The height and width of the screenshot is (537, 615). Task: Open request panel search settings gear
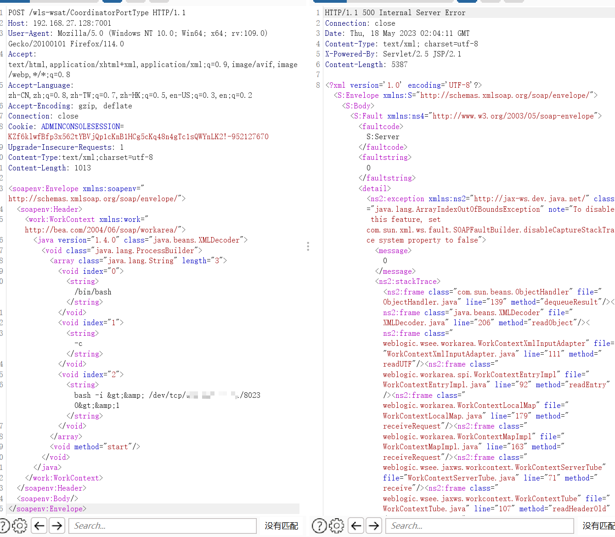(20, 526)
